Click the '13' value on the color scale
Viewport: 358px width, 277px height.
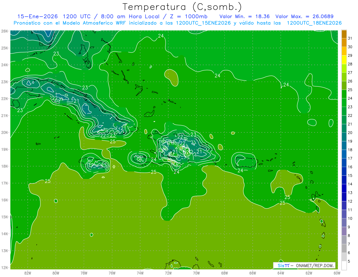coord(350,192)
